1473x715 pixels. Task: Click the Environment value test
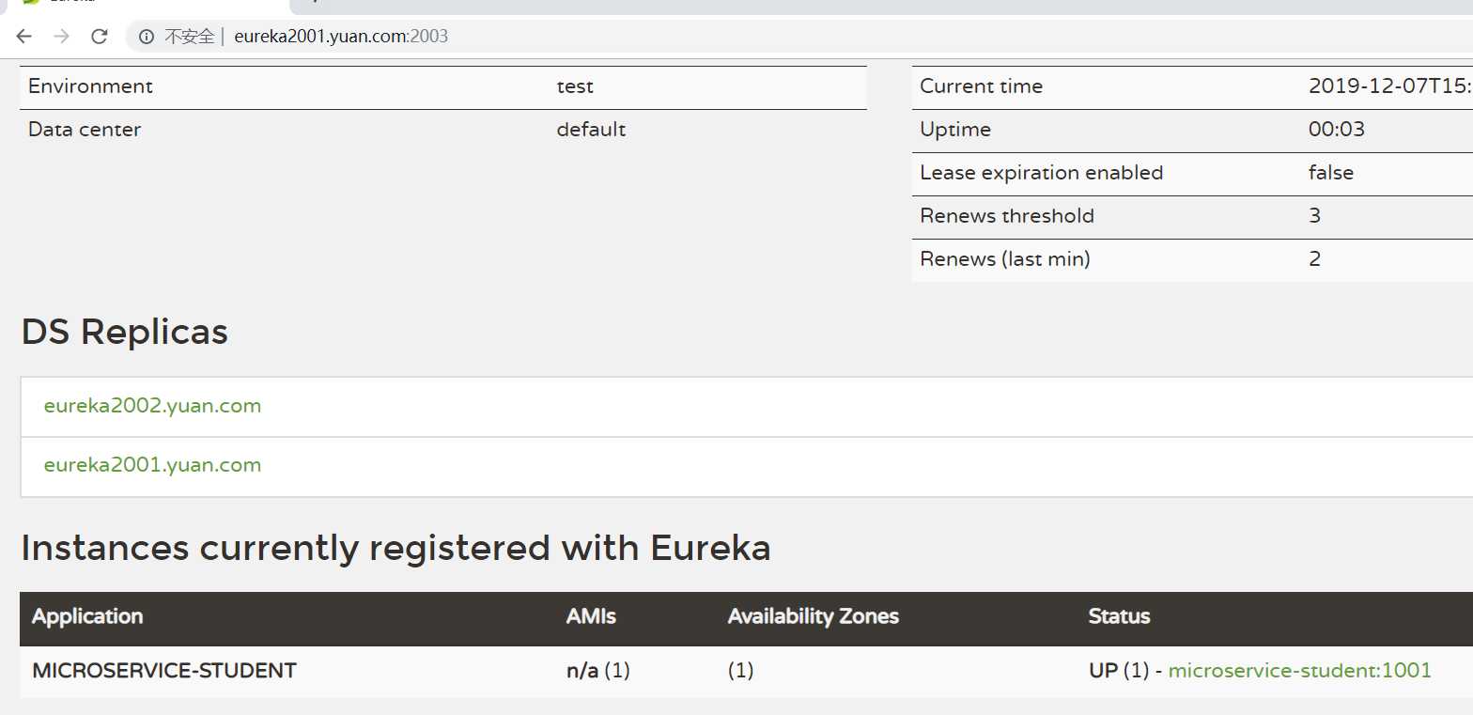pyautogui.click(x=575, y=86)
